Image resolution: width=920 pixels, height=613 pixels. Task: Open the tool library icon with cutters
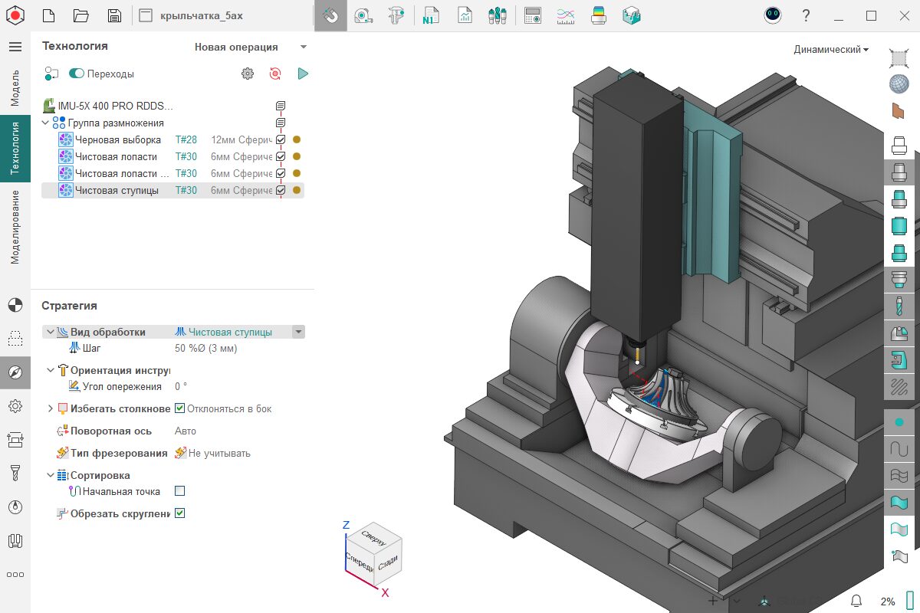pos(497,16)
